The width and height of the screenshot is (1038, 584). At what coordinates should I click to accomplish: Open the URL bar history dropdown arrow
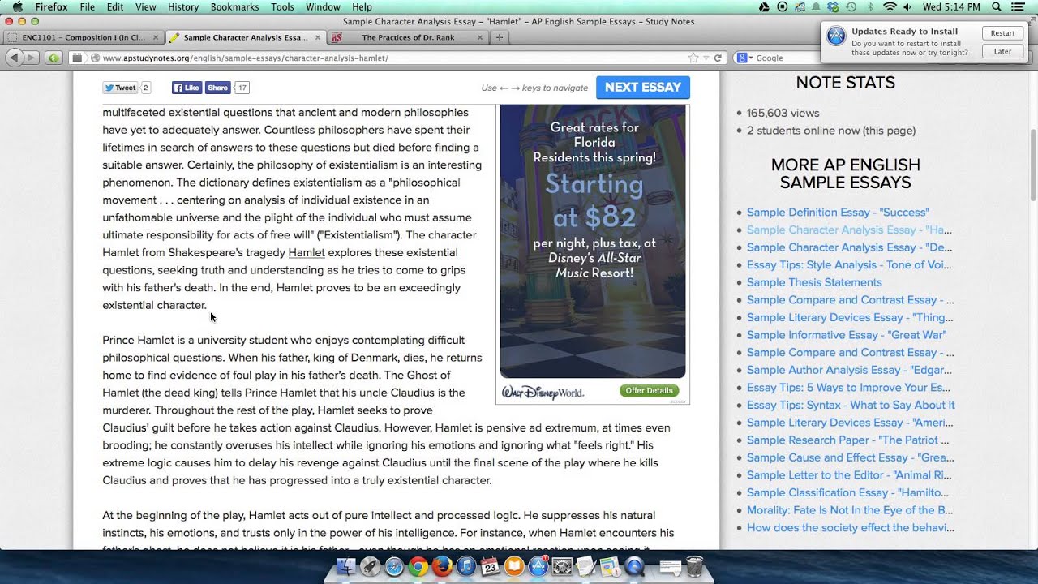pos(706,58)
